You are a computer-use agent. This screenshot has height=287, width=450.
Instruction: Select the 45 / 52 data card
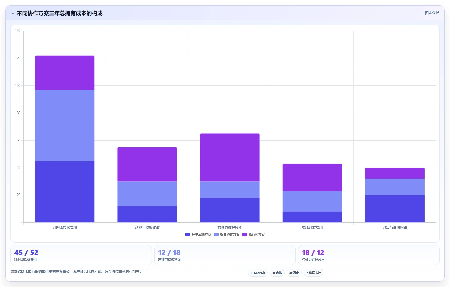point(81,255)
